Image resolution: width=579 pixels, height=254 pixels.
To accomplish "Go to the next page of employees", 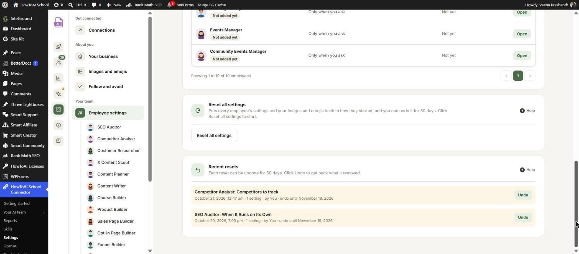I will click(530, 76).
